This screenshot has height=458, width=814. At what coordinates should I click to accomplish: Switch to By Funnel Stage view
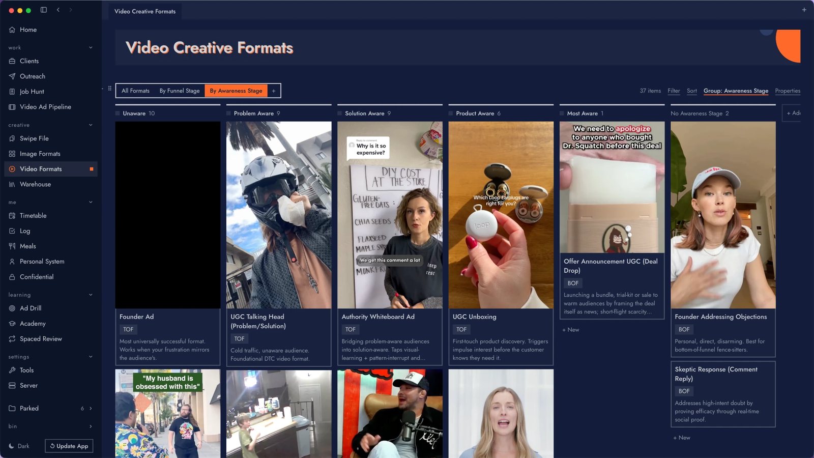(179, 91)
